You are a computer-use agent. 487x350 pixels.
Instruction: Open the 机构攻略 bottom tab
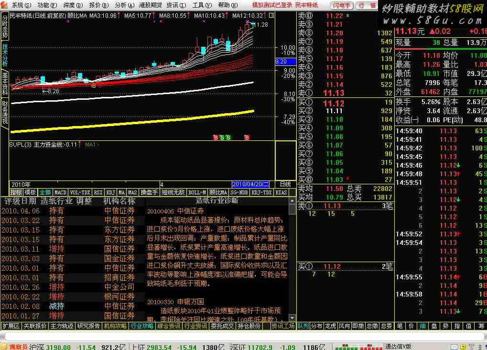tap(116, 326)
